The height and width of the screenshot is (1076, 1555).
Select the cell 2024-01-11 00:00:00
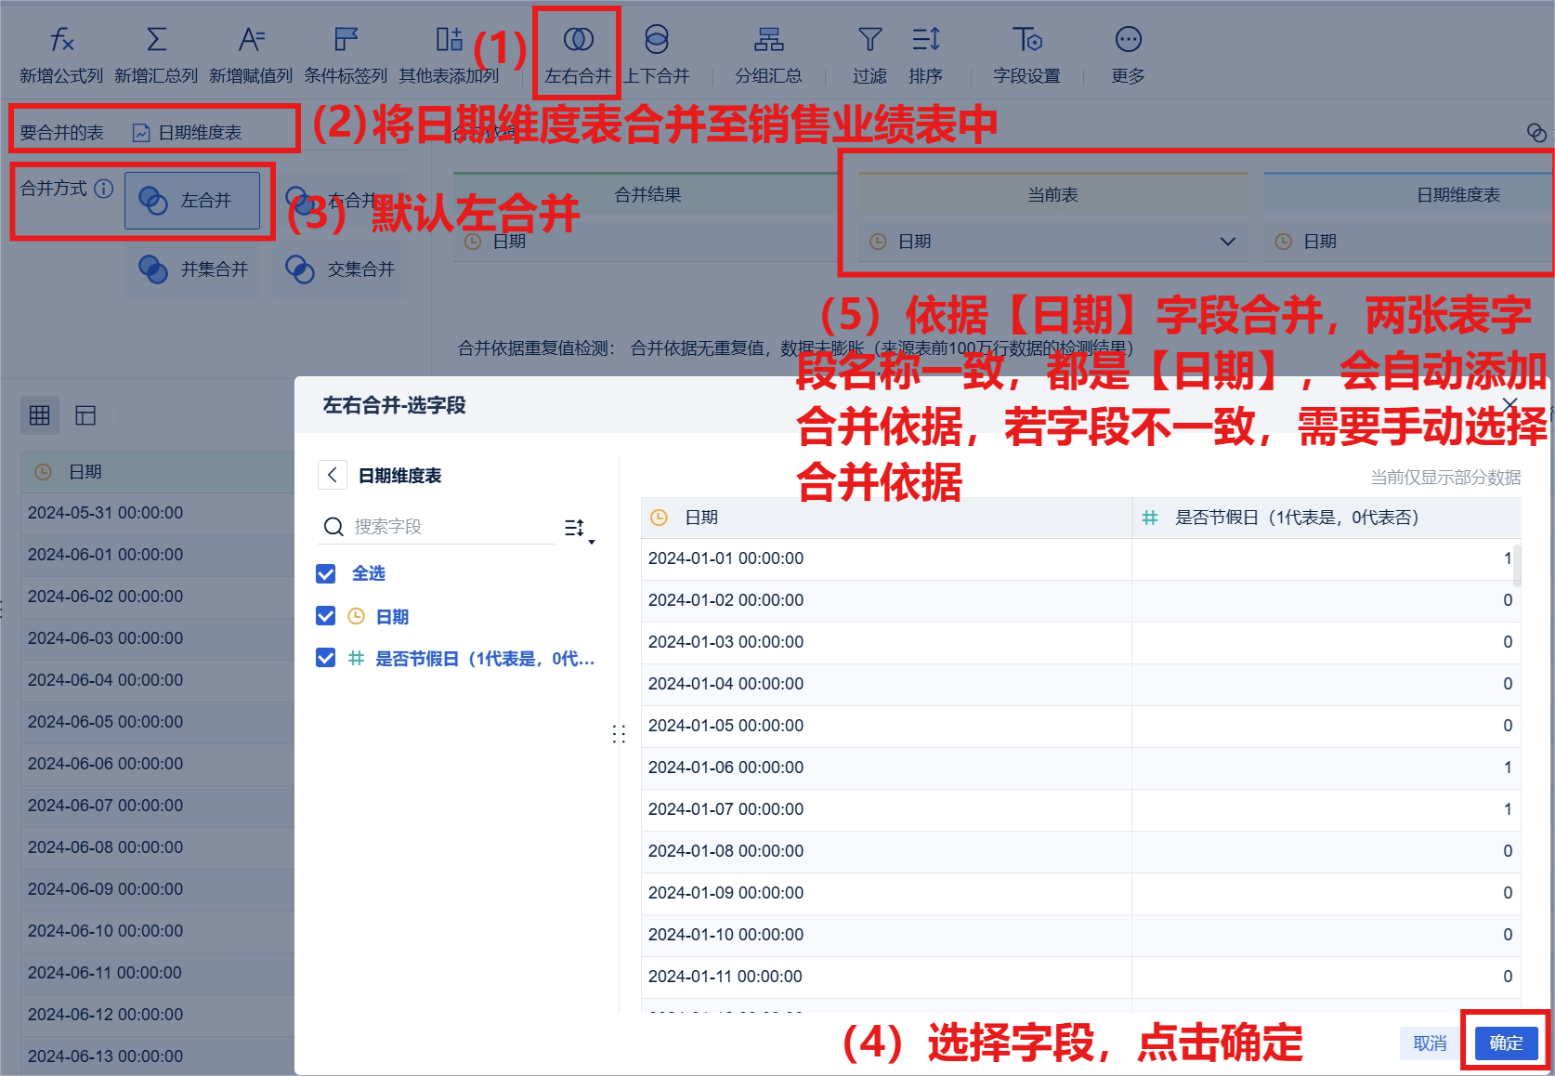click(886, 977)
